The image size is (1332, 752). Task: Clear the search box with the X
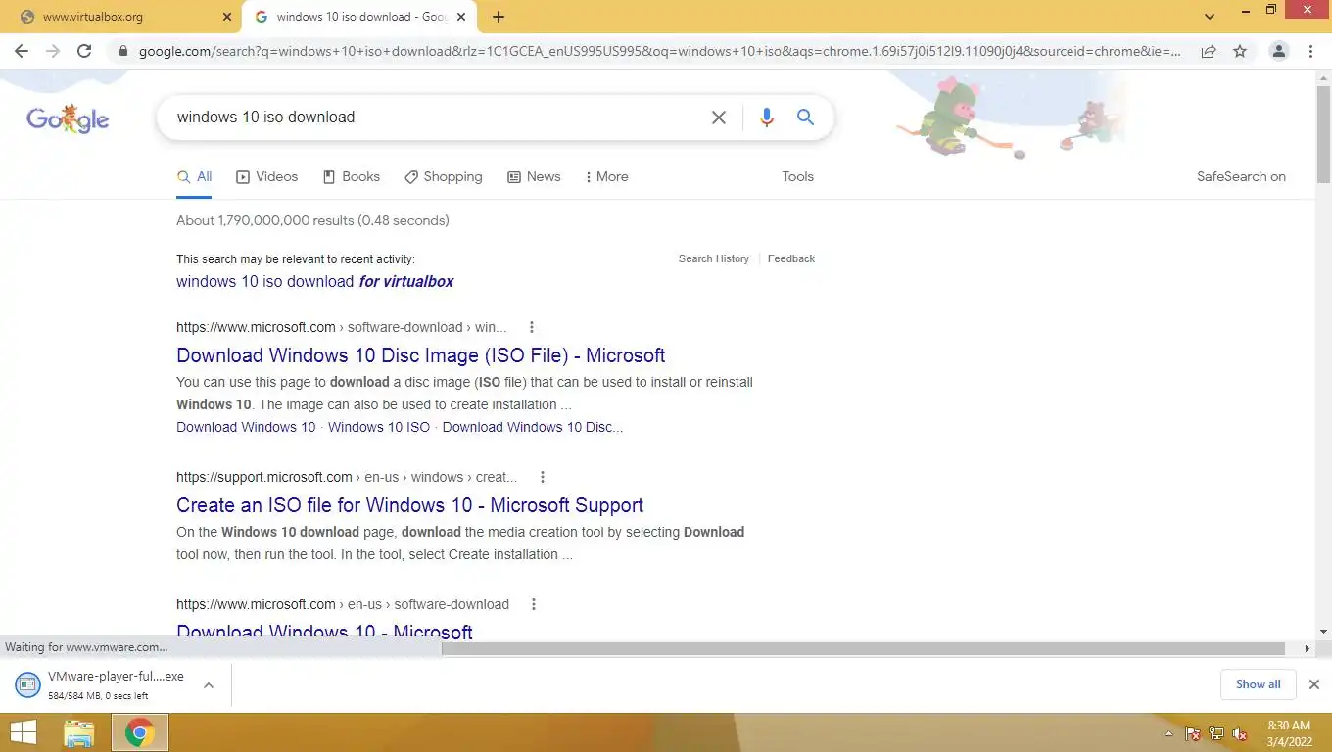pos(718,117)
